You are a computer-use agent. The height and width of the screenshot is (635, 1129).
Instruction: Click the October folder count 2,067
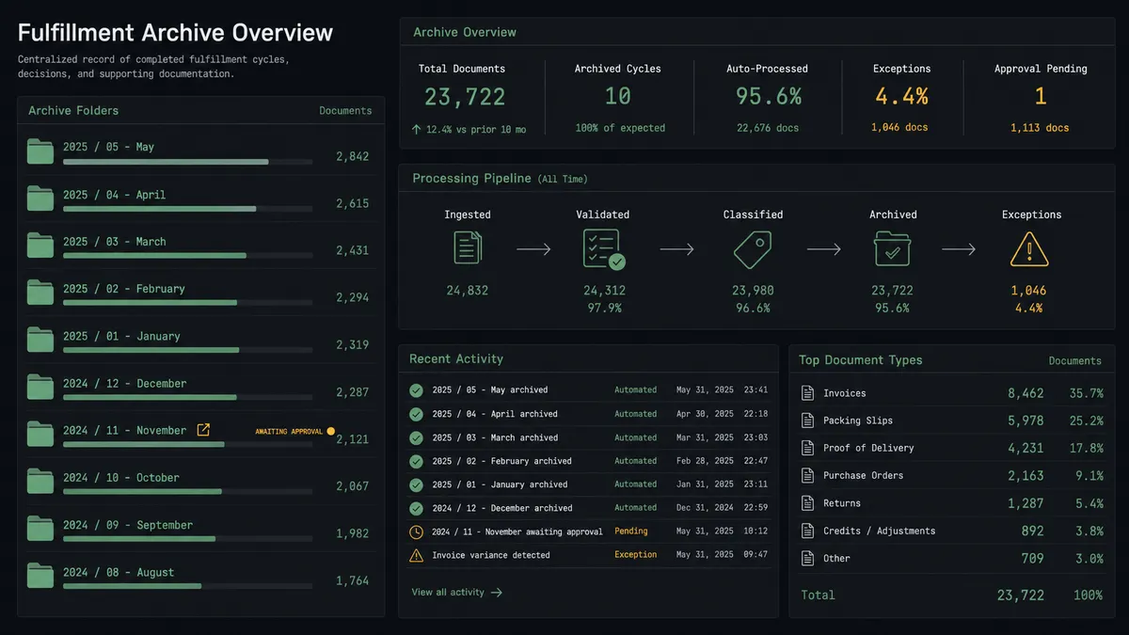353,486
